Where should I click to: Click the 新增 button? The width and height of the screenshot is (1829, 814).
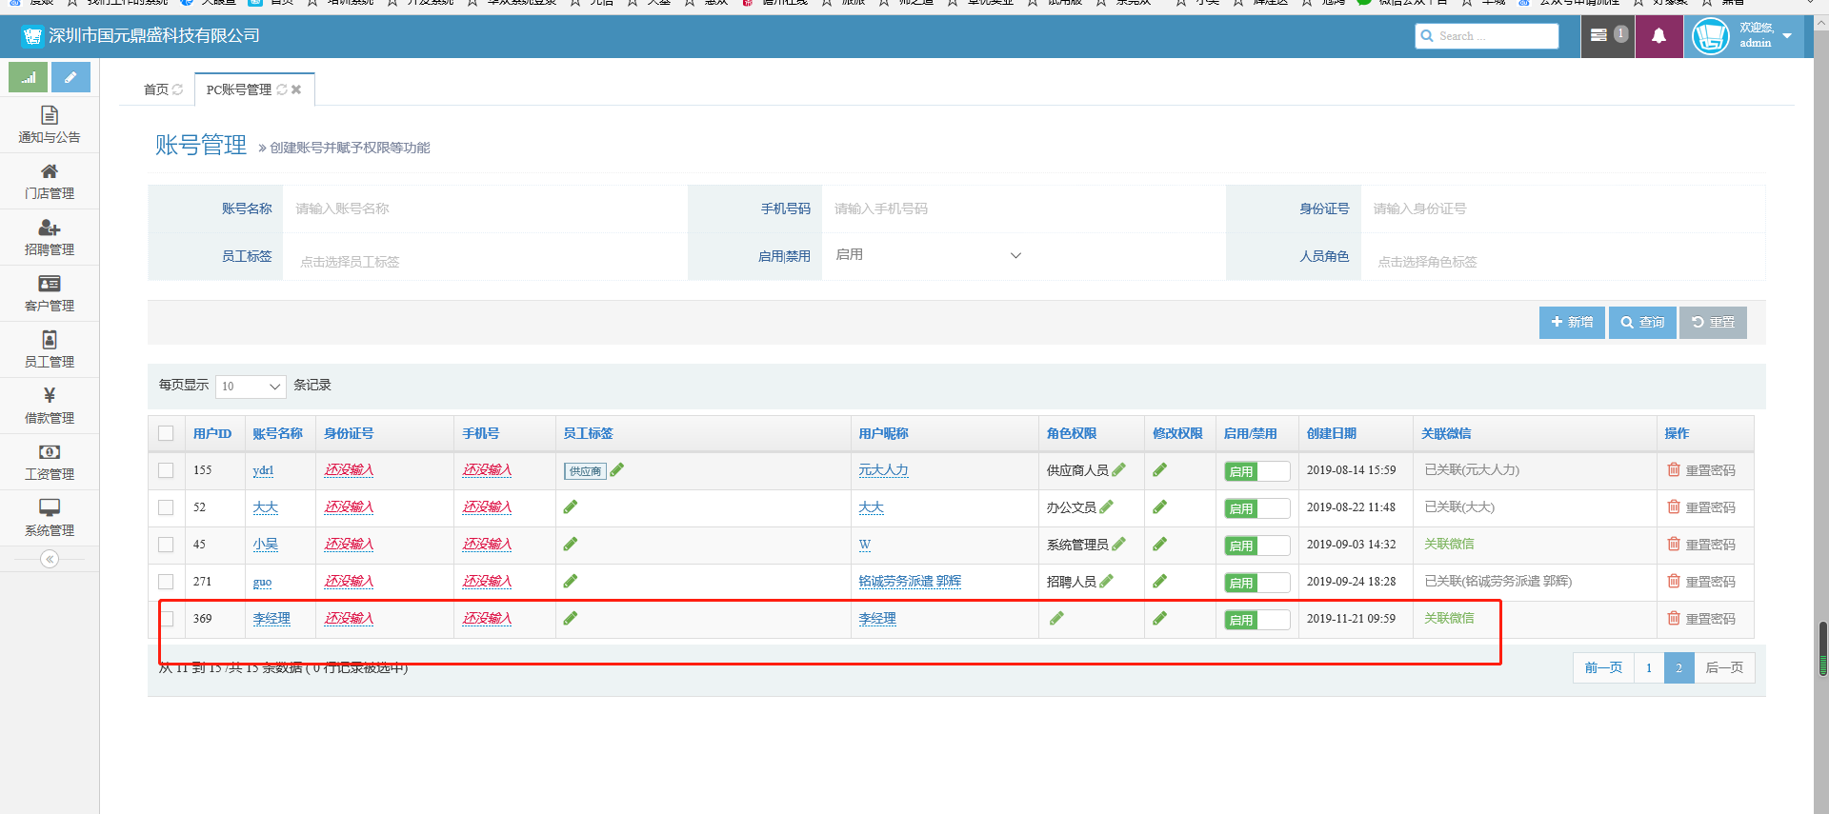click(1572, 323)
